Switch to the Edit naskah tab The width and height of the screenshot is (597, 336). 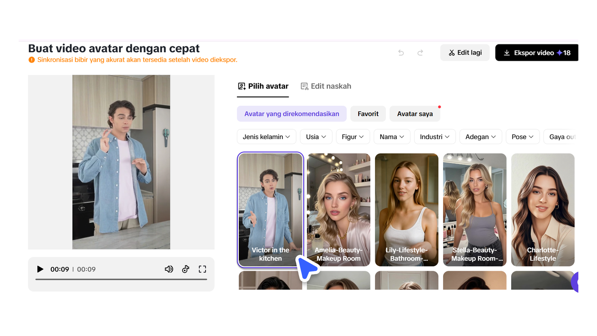tap(326, 86)
